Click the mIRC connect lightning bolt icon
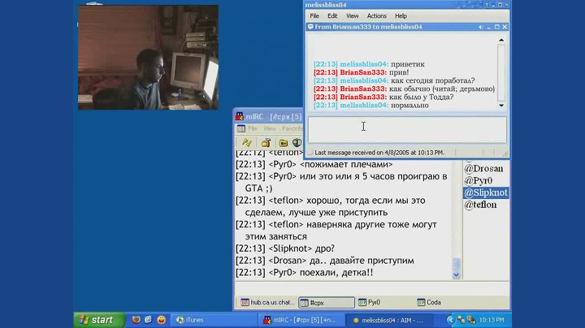This screenshot has width=585, height=328. 247,143
